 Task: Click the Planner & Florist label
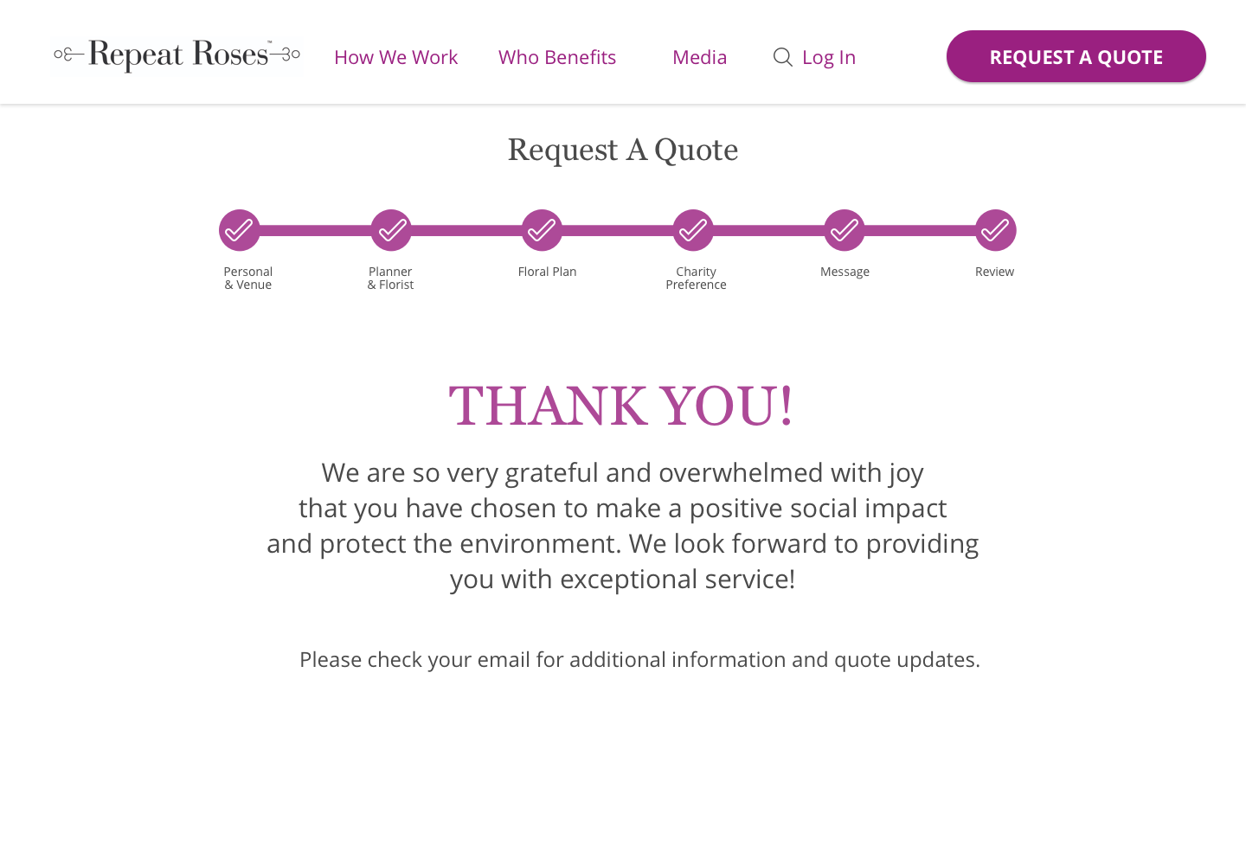[390, 278]
